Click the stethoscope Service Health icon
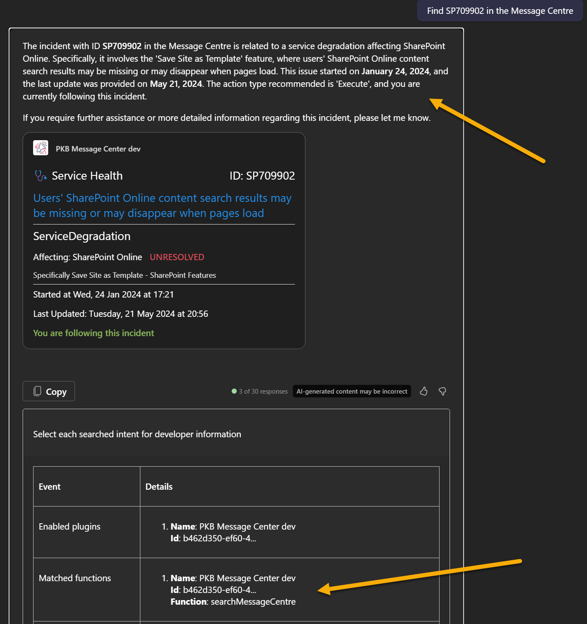587x624 pixels. (x=40, y=176)
